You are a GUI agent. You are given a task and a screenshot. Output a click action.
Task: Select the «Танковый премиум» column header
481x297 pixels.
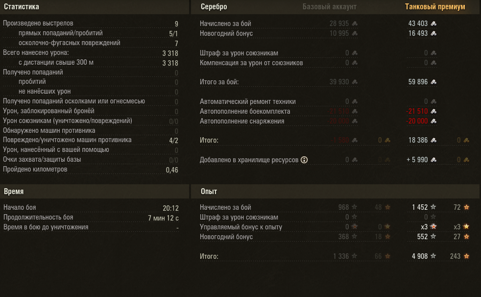point(435,7)
